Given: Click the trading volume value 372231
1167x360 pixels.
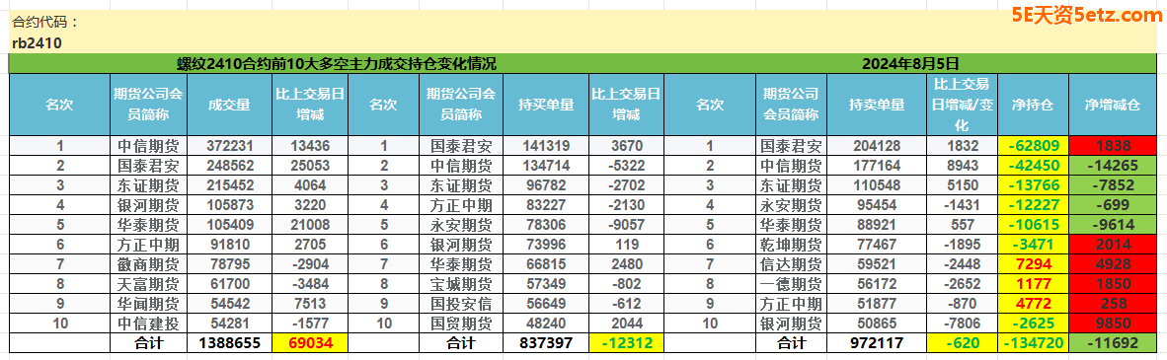Looking at the screenshot, I should 229,146.
